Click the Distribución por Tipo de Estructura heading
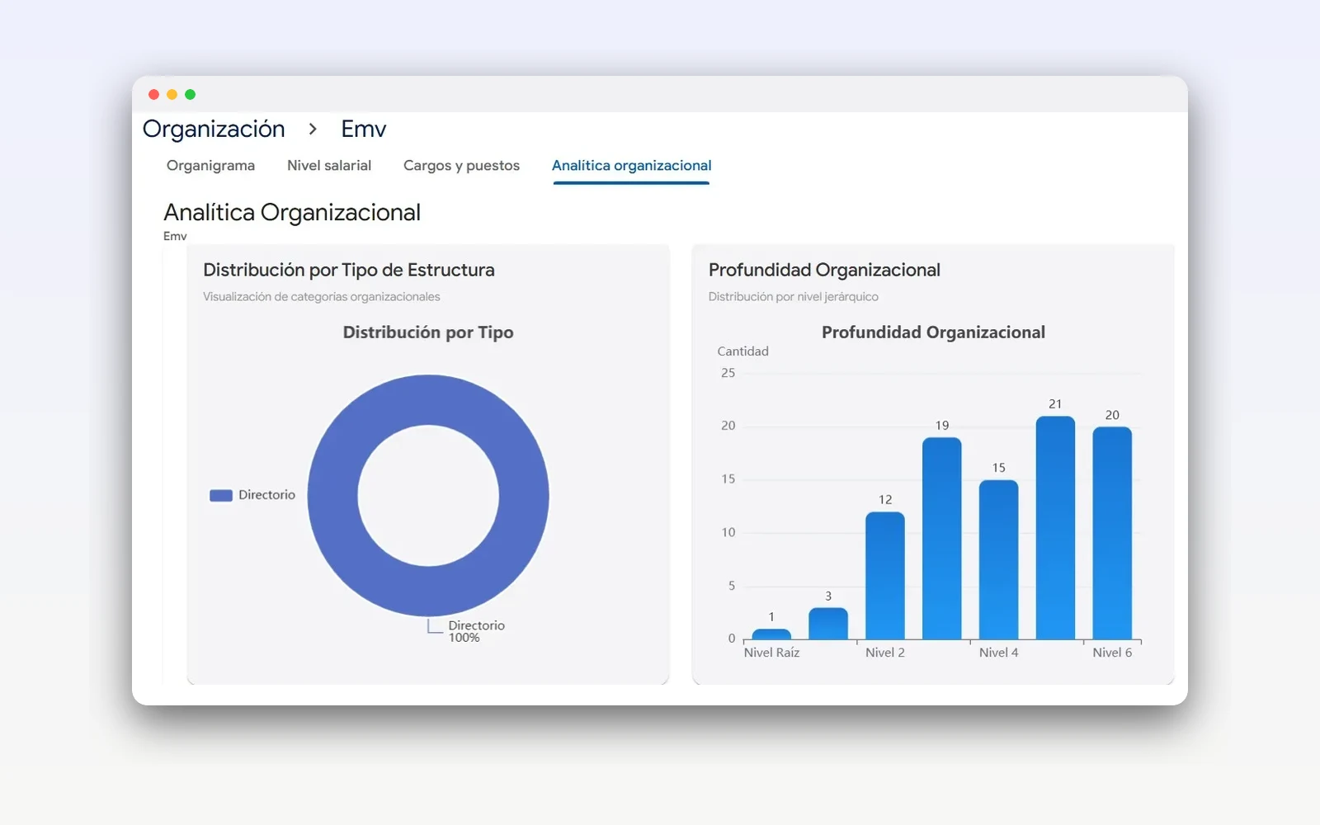The image size is (1320, 825). (x=349, y=270)
